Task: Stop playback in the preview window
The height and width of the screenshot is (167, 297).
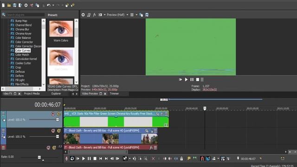Action: point(198,79)
